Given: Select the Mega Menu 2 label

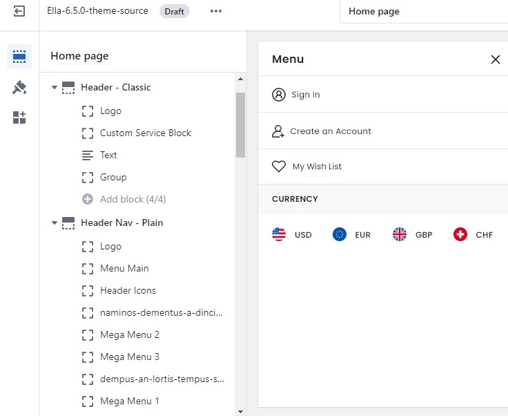Looking at the screenshot, I should tap(130, 334).
